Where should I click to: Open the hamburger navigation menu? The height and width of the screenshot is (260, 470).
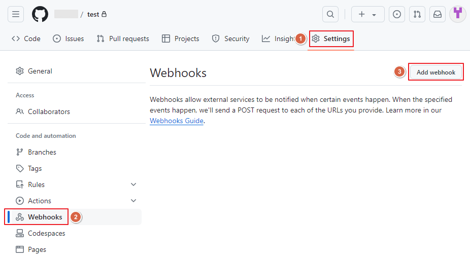[x=16, y=14]
